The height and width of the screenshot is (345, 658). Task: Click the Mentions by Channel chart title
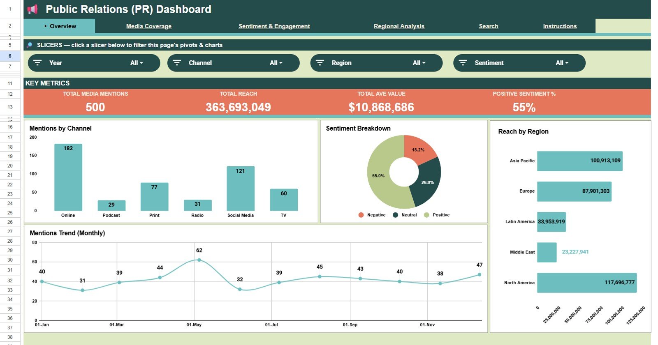tap(60, 128)
